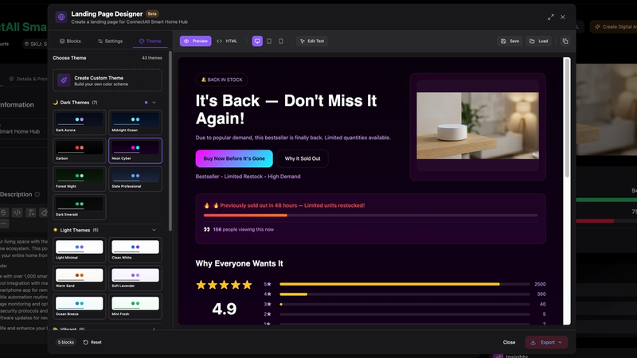Click Create Custom Theme card
Screen dimensions: 637x358
[107, 80]
